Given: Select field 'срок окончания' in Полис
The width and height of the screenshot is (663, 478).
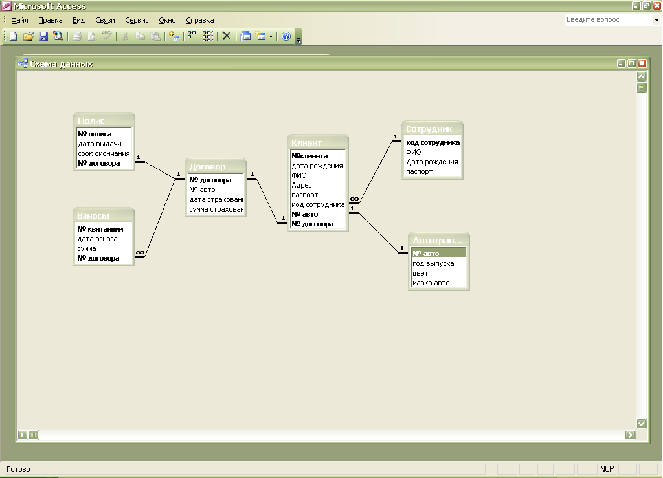Looking at the screenshot, I should point(104,153).
